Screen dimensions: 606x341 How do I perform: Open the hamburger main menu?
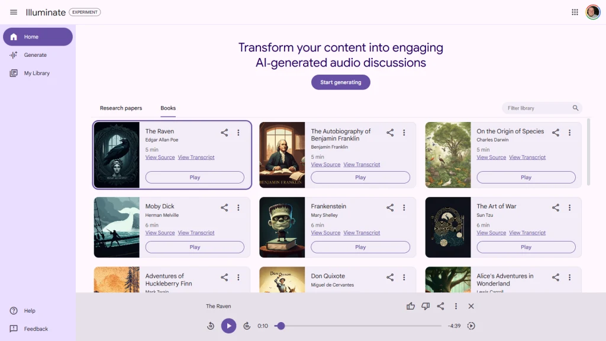point(14,12)
